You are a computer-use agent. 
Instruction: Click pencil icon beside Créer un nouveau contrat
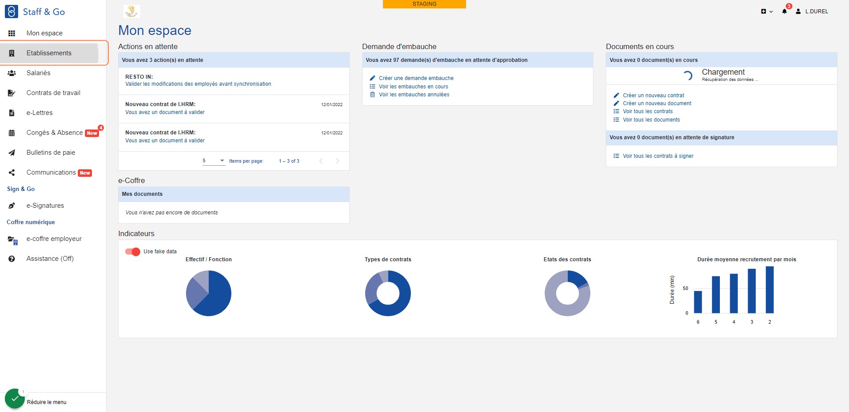[x=616, y=95]
